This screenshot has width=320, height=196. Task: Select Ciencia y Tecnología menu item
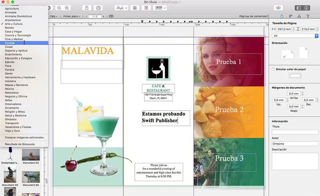click(x=24, y=35)
